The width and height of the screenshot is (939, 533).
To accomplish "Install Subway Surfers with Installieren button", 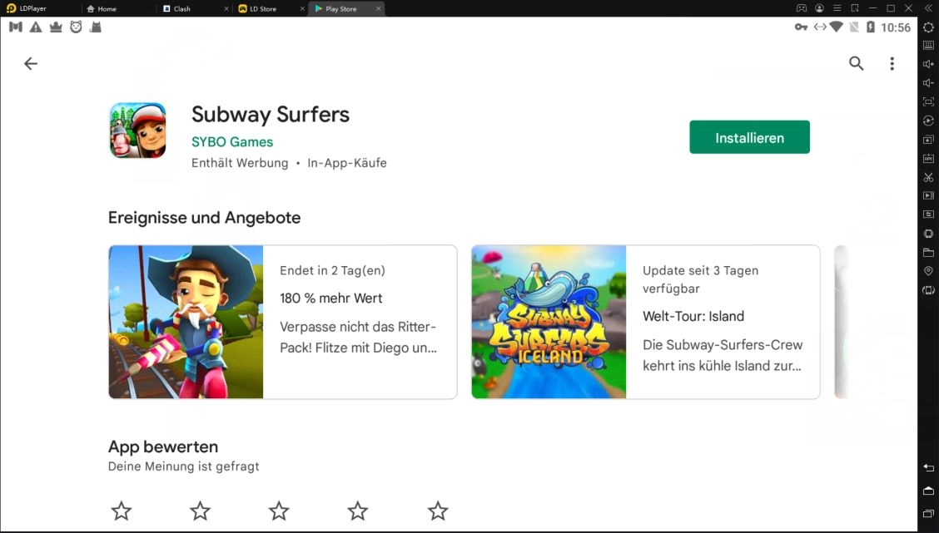I will 749,137.
